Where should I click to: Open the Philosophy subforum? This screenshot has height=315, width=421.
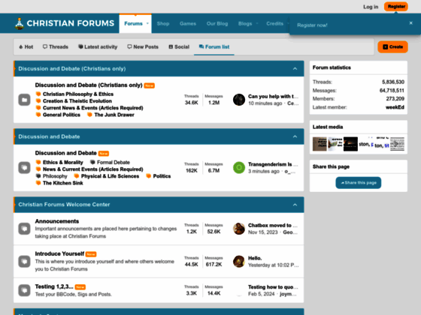click(x=55, y=176)
